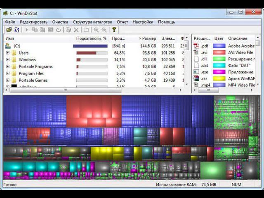Expand the Users folder node
The height and width of the screenshot is (198, 264).
click(x=8, y=53)
